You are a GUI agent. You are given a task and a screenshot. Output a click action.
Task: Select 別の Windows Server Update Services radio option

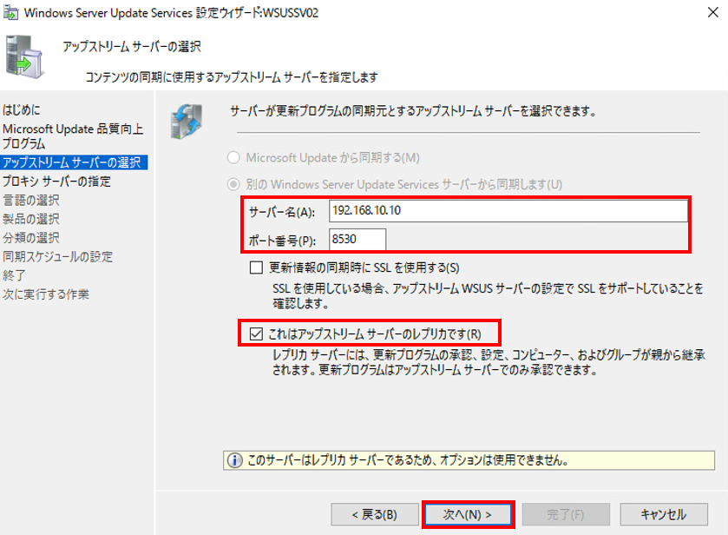click(x=233, y=184)
